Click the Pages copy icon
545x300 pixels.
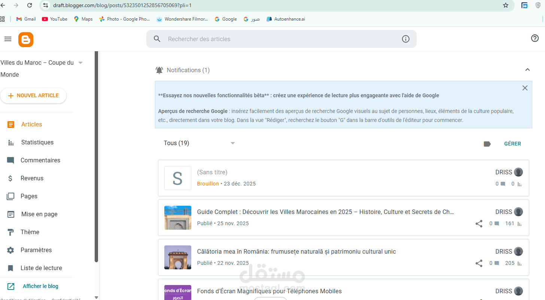(10, 196)
